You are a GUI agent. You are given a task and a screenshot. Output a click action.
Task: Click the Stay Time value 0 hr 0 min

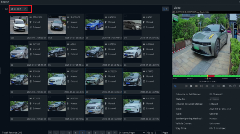(x=217, y=128)
